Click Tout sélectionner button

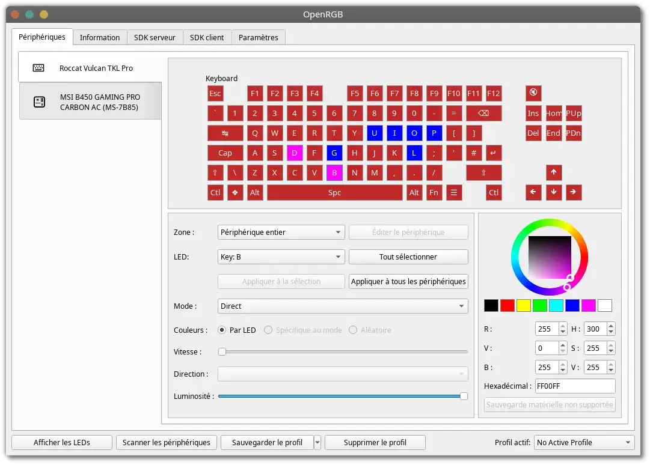[408, 257]
